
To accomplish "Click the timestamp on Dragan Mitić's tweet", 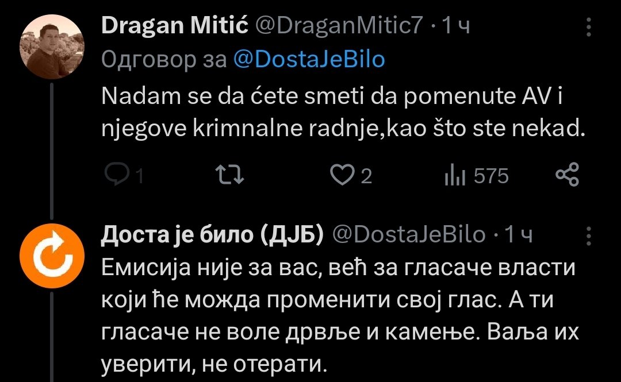I will (x=455, y=25).
